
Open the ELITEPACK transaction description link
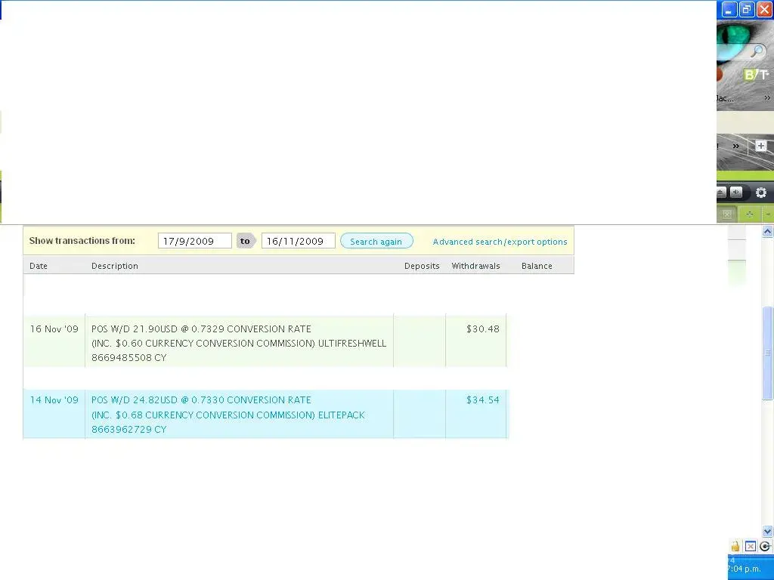[228, 415]
